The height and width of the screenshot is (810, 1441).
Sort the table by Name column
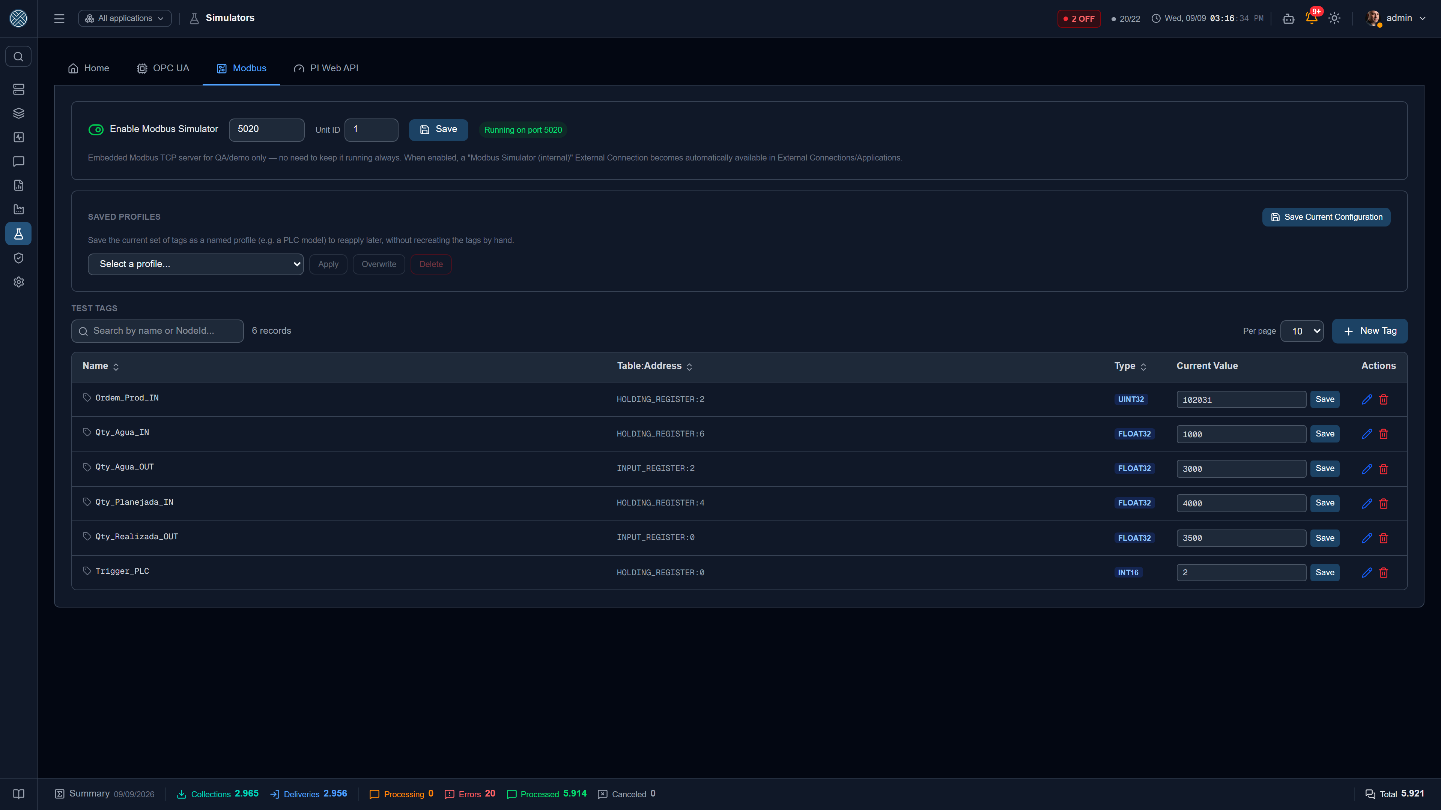click(x=101, y=366)
